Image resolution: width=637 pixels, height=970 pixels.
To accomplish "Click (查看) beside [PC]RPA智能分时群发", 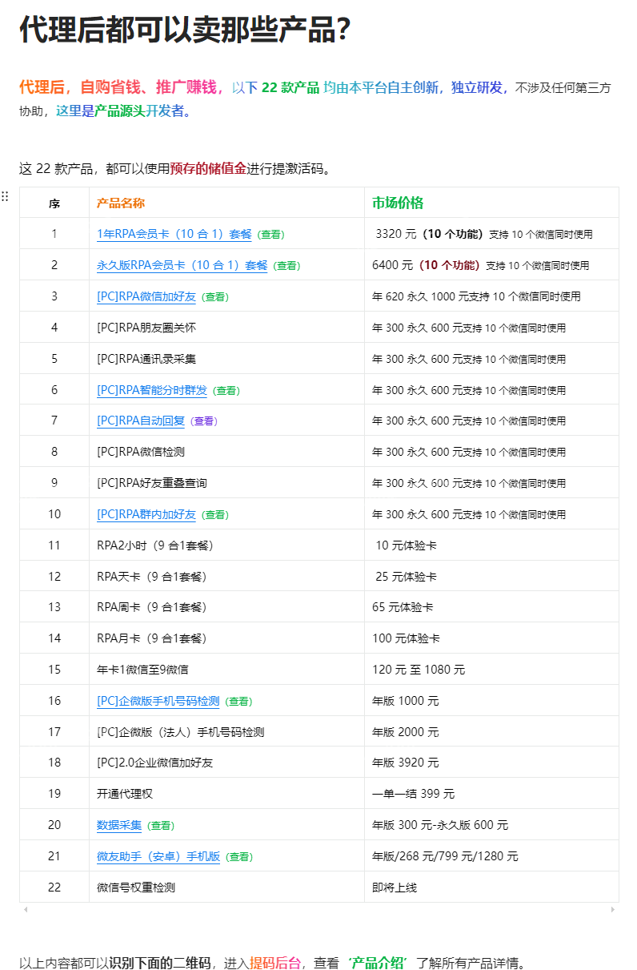I will (226, 391).
